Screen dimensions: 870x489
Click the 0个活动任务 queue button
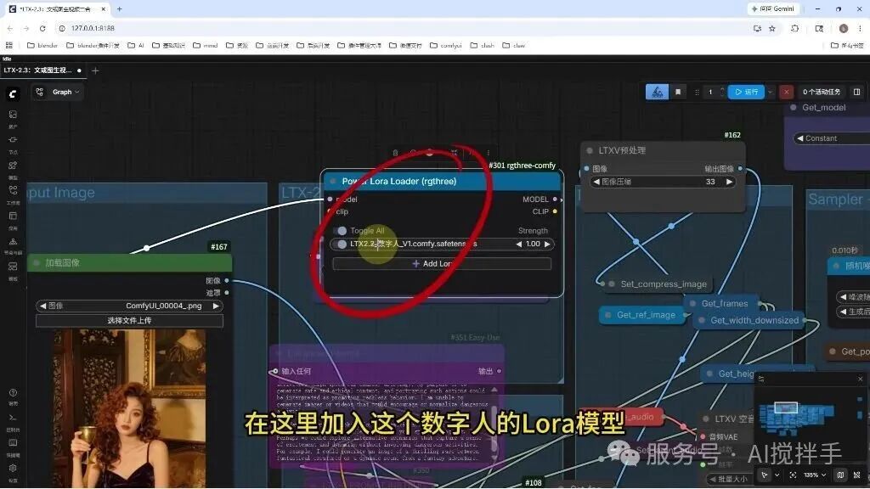pyautogui.click(x=822, y=92)
